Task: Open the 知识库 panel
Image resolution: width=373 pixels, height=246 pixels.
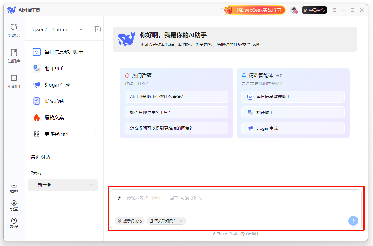Action: 14,56
